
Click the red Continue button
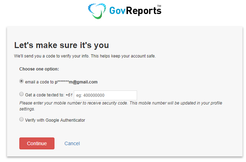point(37,143)
